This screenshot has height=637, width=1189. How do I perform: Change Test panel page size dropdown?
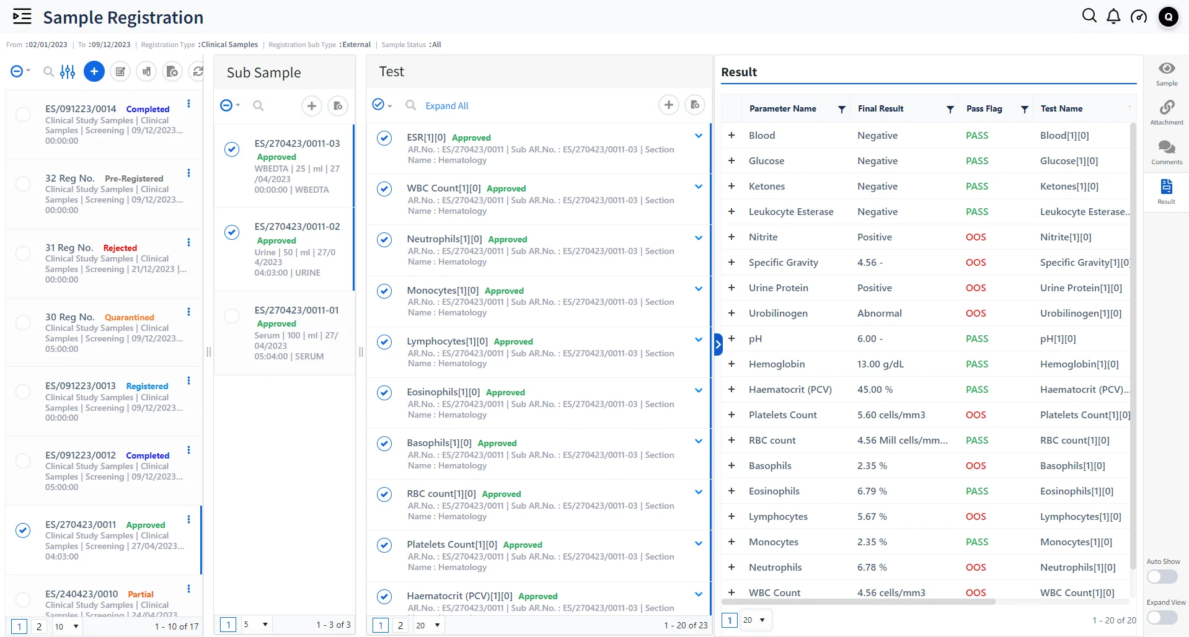(428, 625)
